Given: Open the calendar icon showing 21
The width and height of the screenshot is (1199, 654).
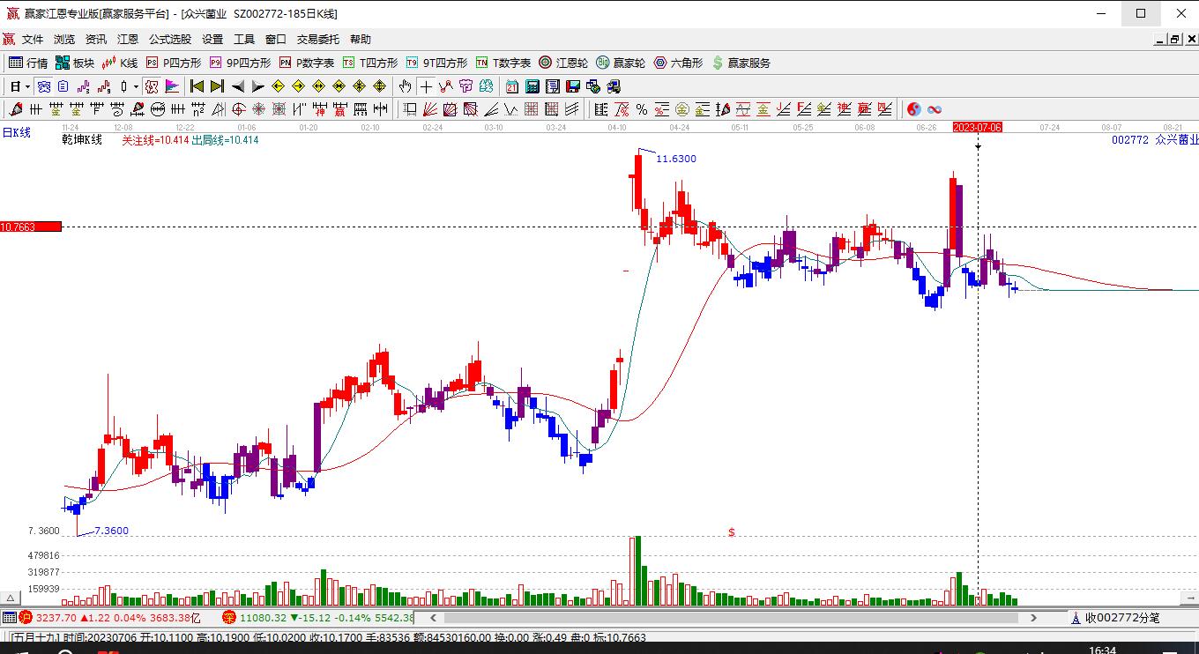Looking at the screenshot, I should [512, 86].
